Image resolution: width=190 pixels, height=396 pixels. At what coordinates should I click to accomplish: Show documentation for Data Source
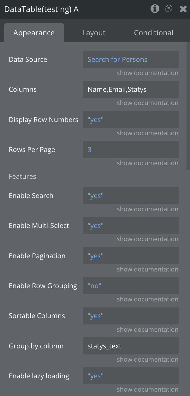tap(147, 73)
